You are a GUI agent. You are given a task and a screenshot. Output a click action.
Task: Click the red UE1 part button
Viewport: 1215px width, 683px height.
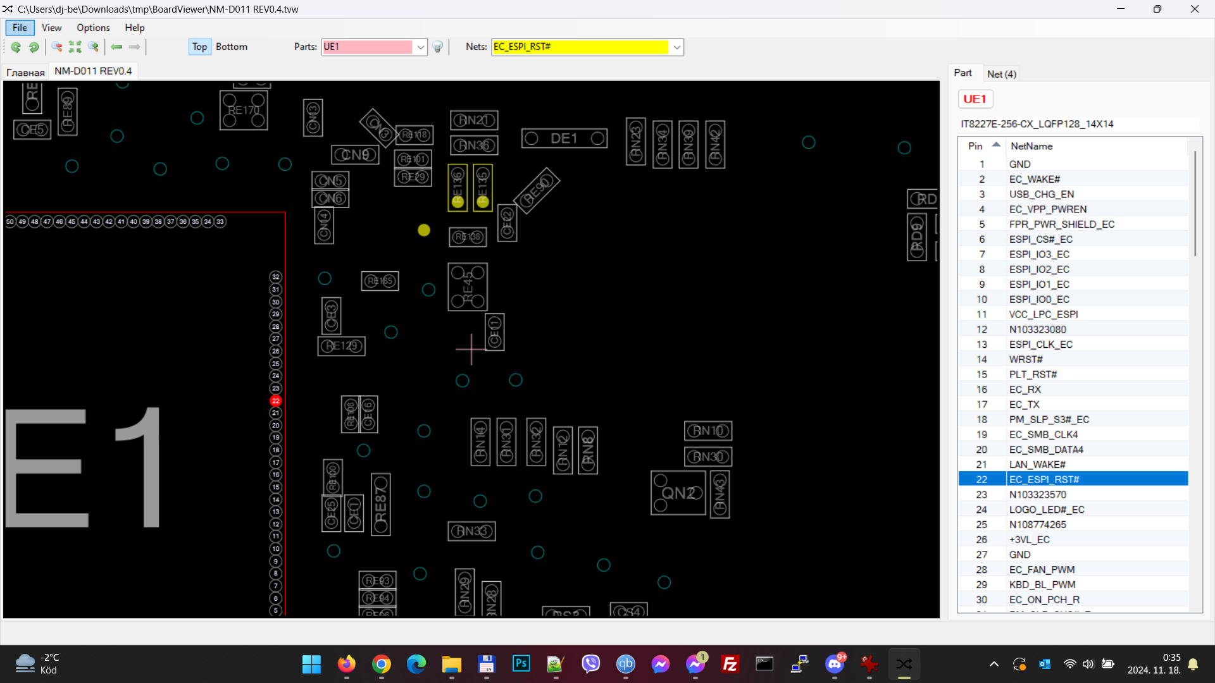[975, 99]
